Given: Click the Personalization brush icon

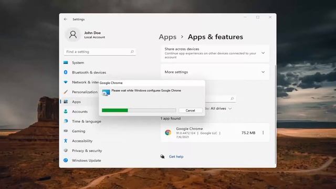Looking at the screenshot, I should pyautogui.click(x=66, y=92).
